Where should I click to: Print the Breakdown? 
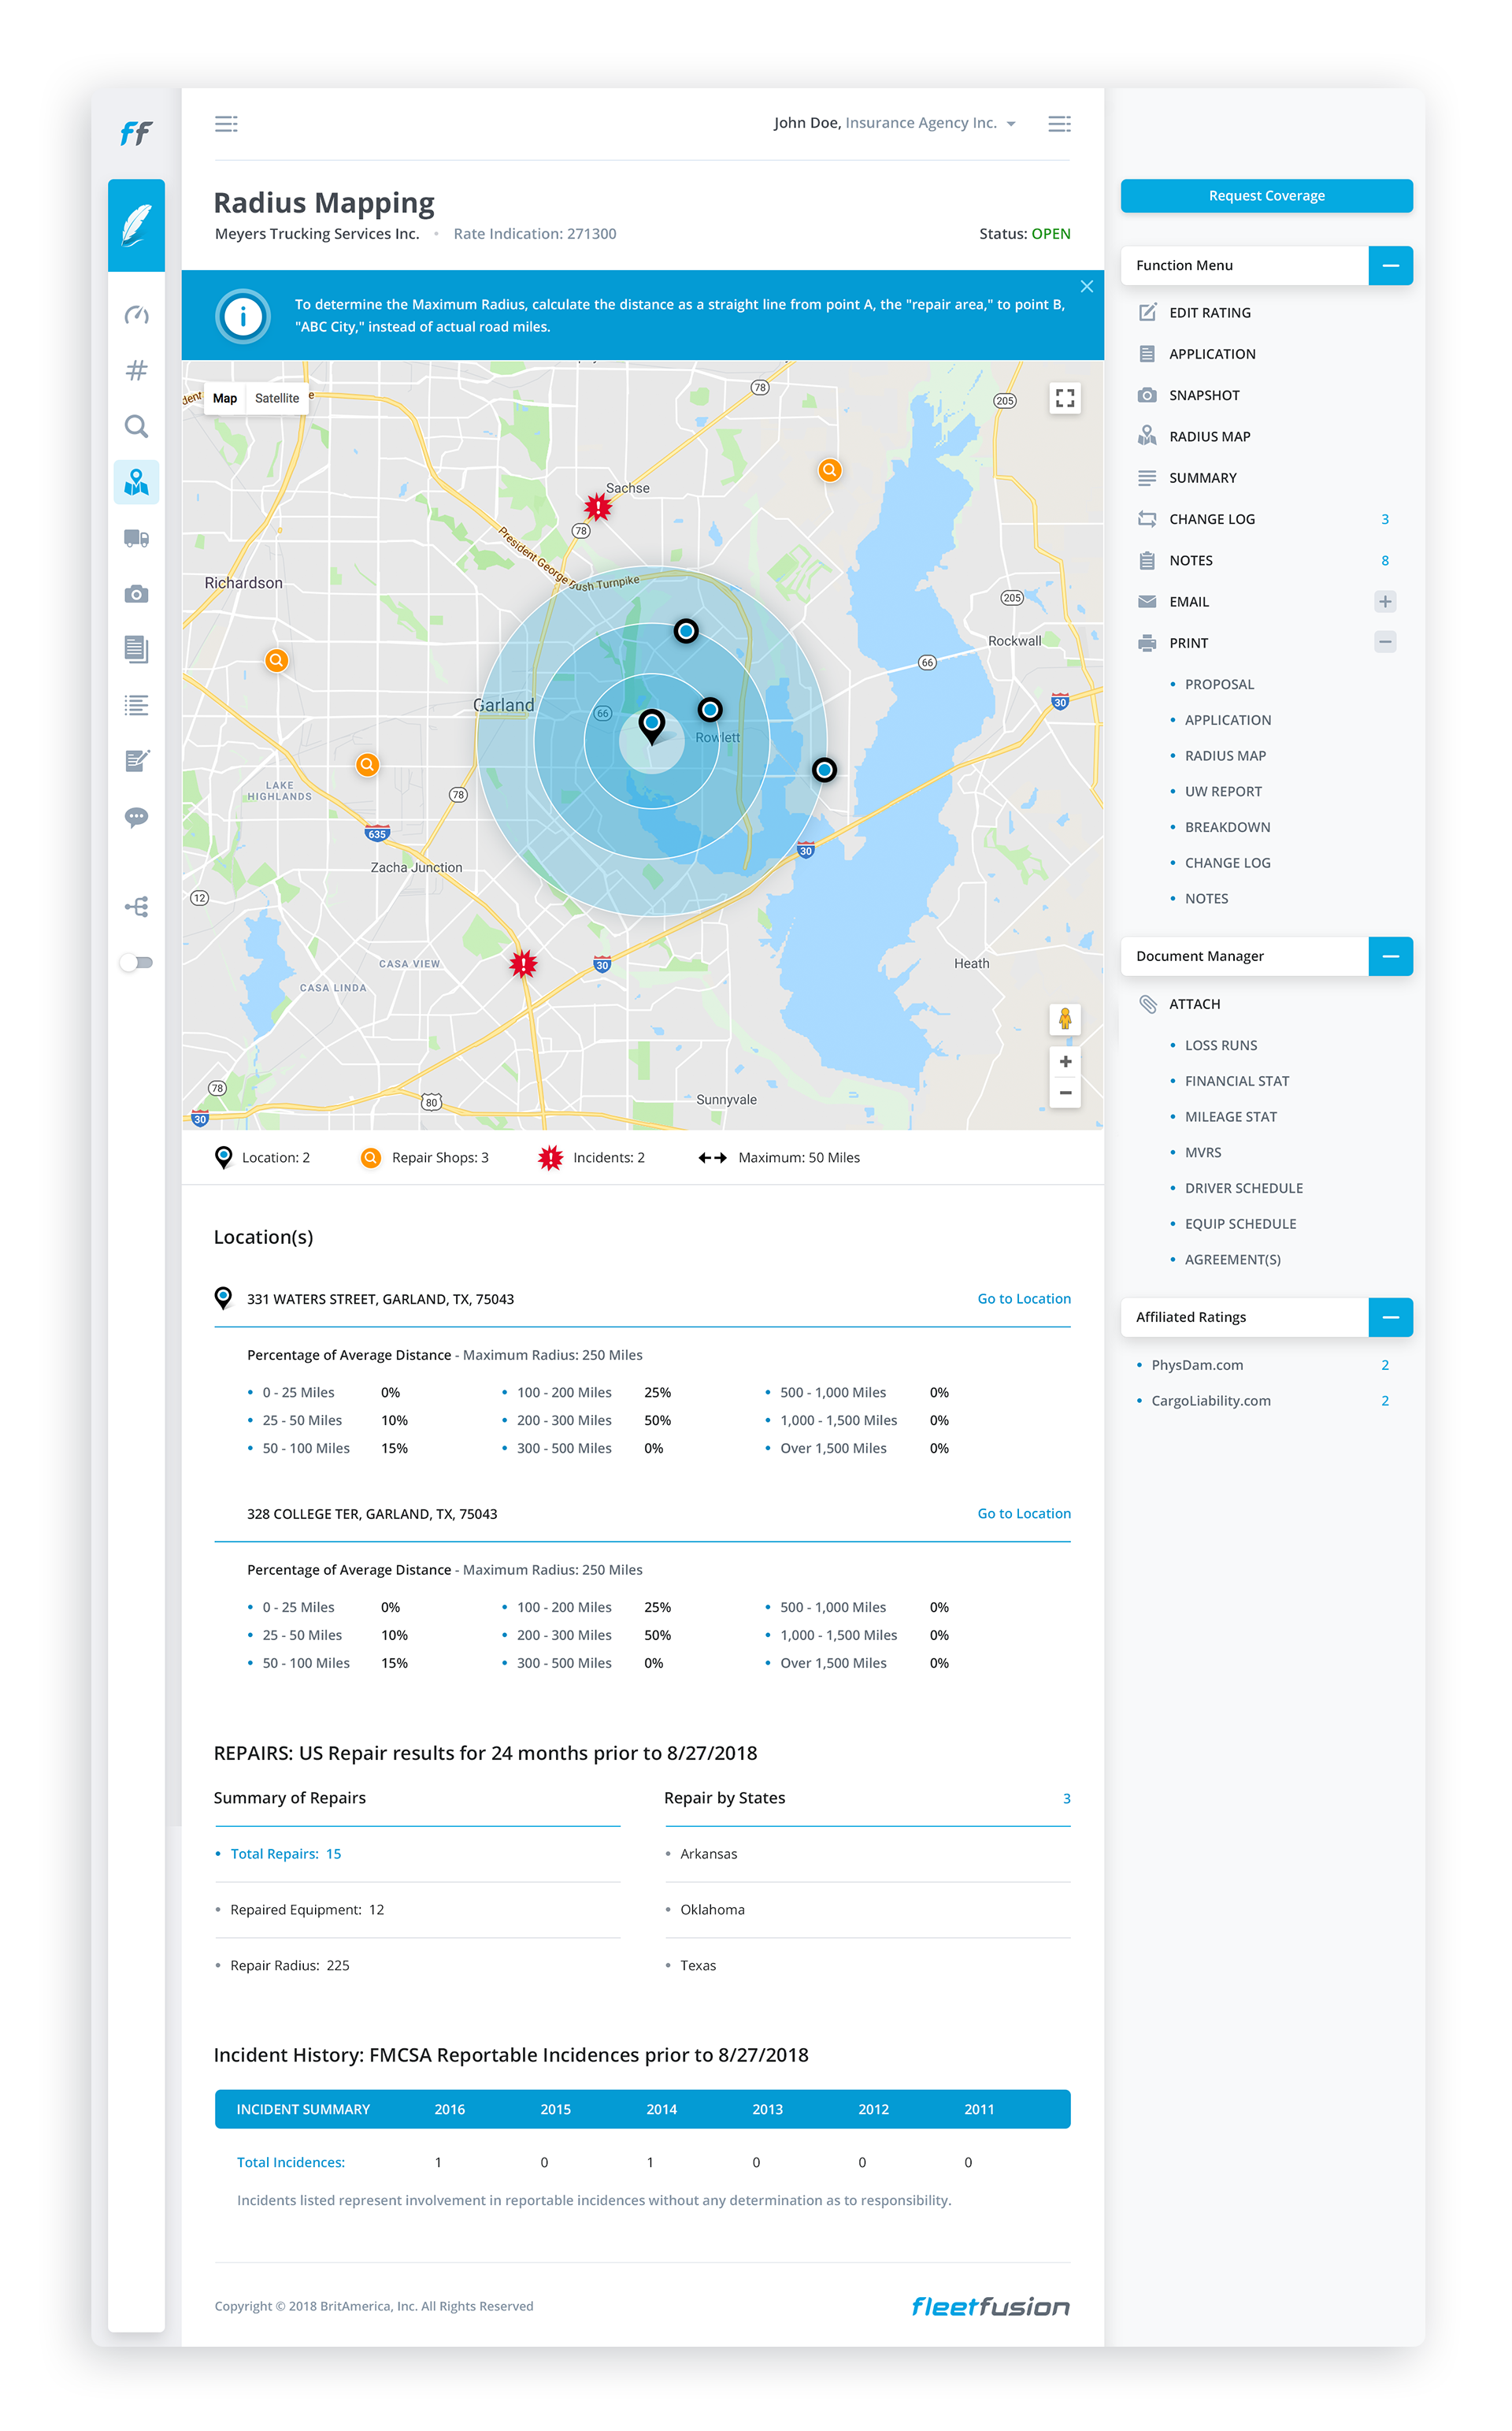tap(1227, 827)
